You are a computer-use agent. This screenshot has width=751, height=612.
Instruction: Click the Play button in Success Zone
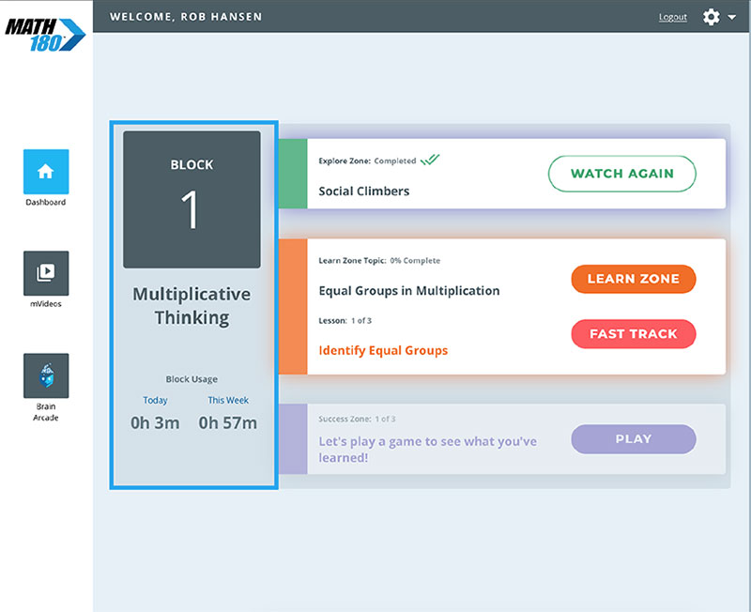pyautogui.click(x=633, y=438)
